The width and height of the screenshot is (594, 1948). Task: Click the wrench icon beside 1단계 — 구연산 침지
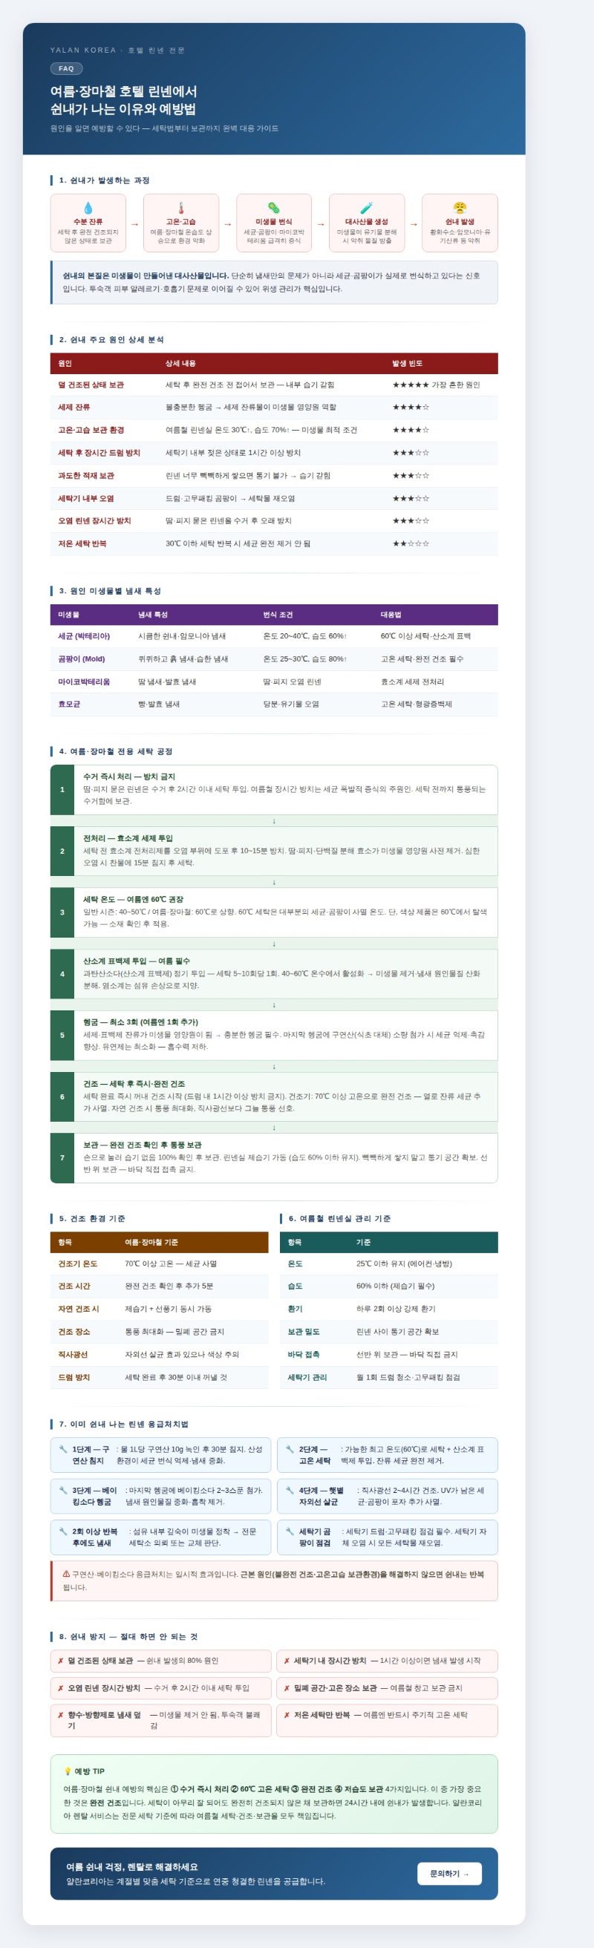(63, 1450)
